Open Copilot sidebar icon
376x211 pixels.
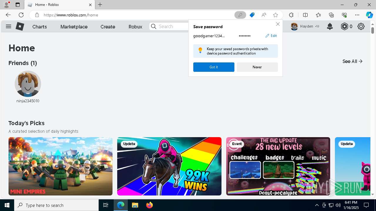point(369,15)
